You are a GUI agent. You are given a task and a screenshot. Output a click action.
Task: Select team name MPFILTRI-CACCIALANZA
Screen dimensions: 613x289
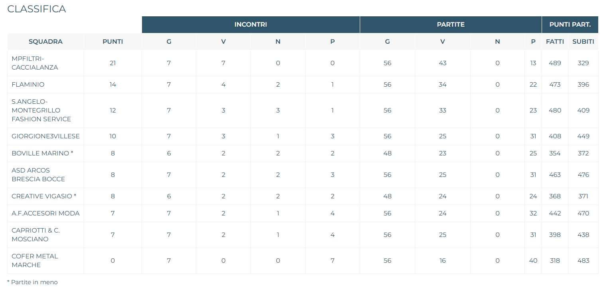35,63
